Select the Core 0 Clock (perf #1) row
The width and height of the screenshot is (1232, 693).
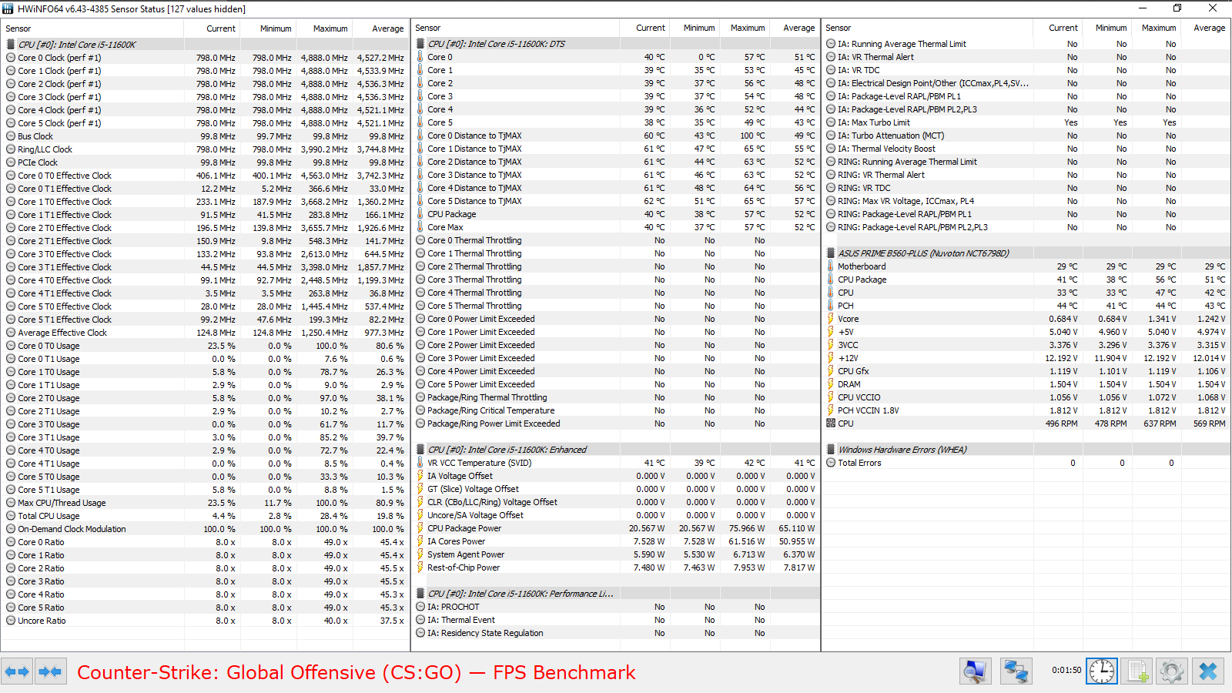click(206, 58)
